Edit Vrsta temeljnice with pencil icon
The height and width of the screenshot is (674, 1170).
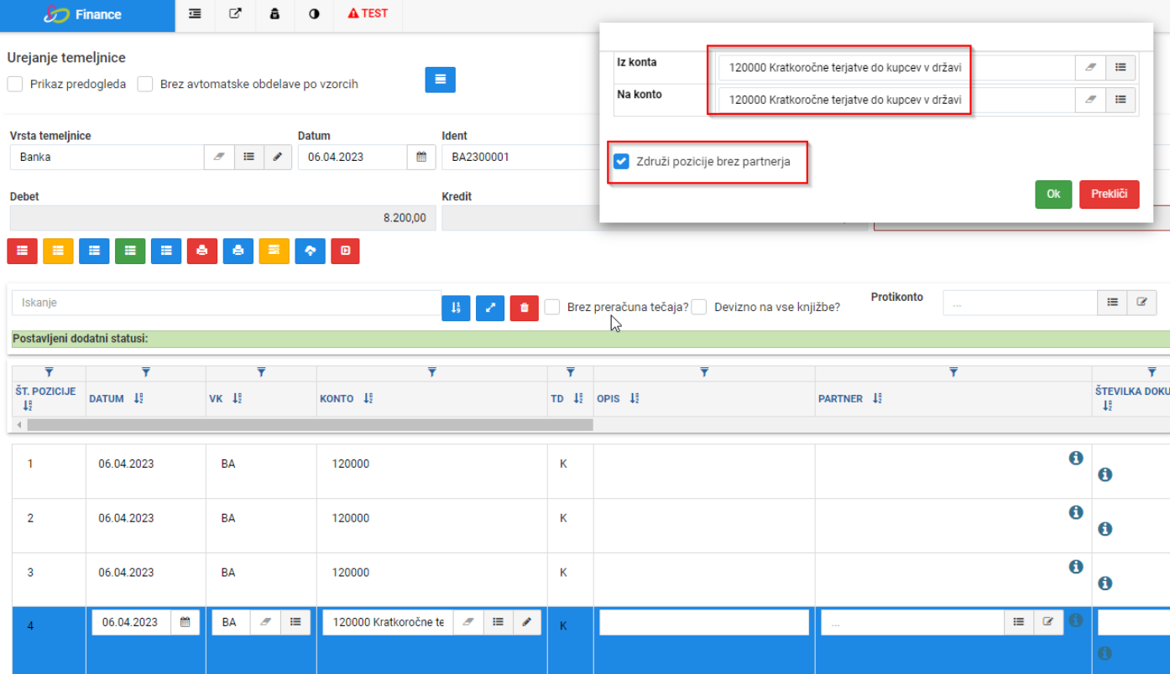278,157
